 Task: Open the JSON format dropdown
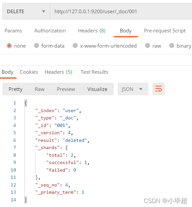click(133, 89)
